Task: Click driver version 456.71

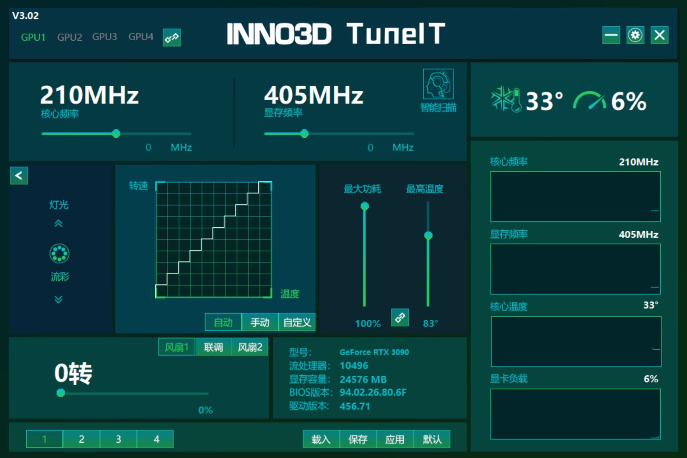Action: coord(355,406)
